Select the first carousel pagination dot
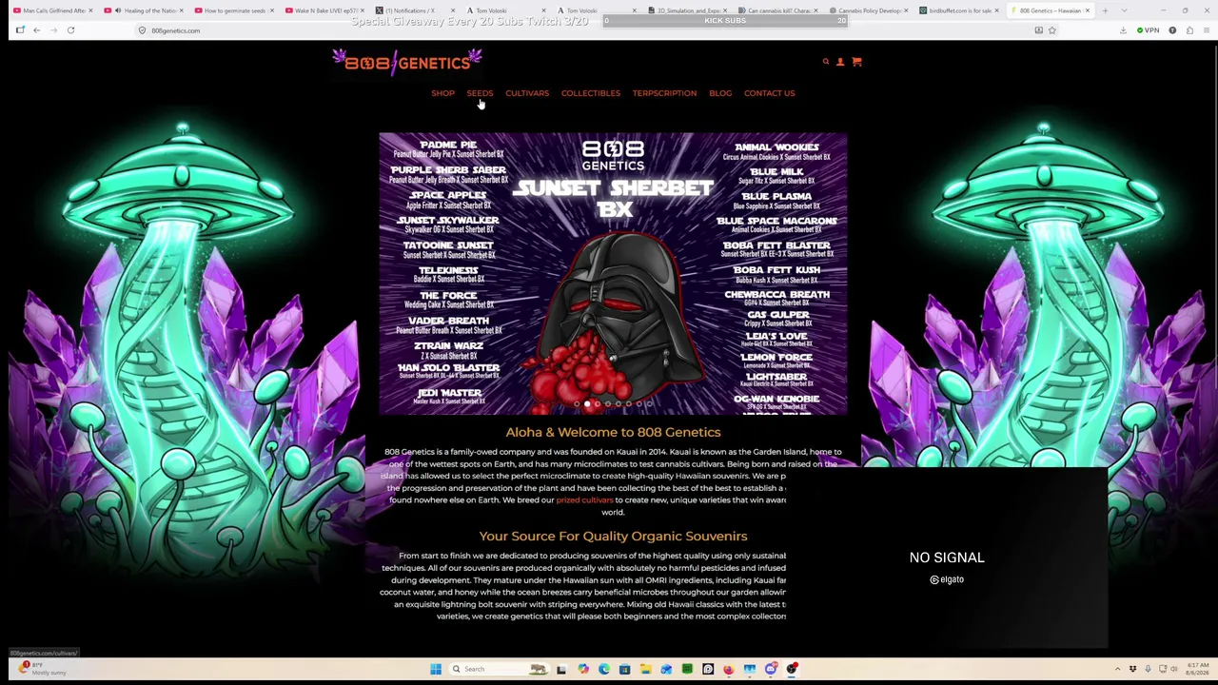Screen dimensions: 1218x685 click(576, 404)
